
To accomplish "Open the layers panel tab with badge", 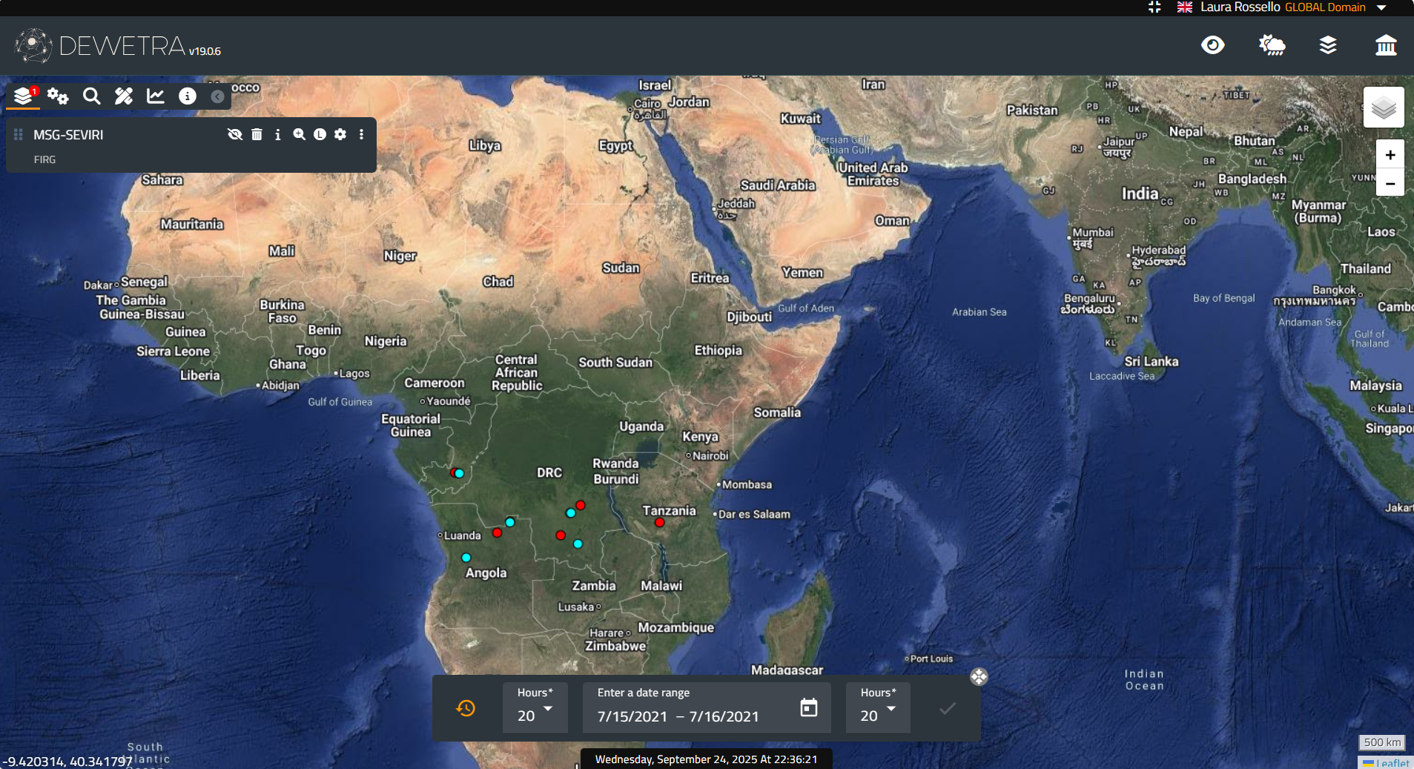I will (x=24, y=96).
